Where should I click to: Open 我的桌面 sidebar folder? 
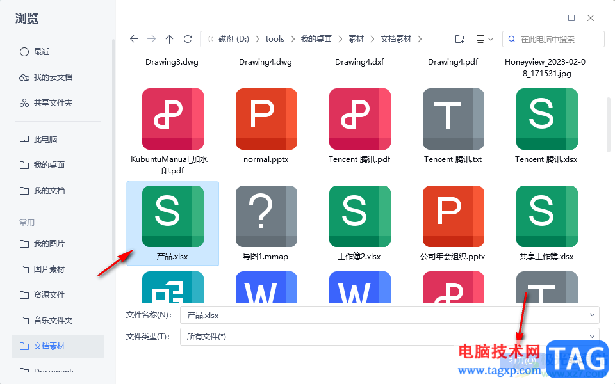(42, 165)
